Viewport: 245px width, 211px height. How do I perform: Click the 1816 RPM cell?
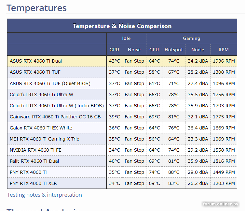[224, 161]
